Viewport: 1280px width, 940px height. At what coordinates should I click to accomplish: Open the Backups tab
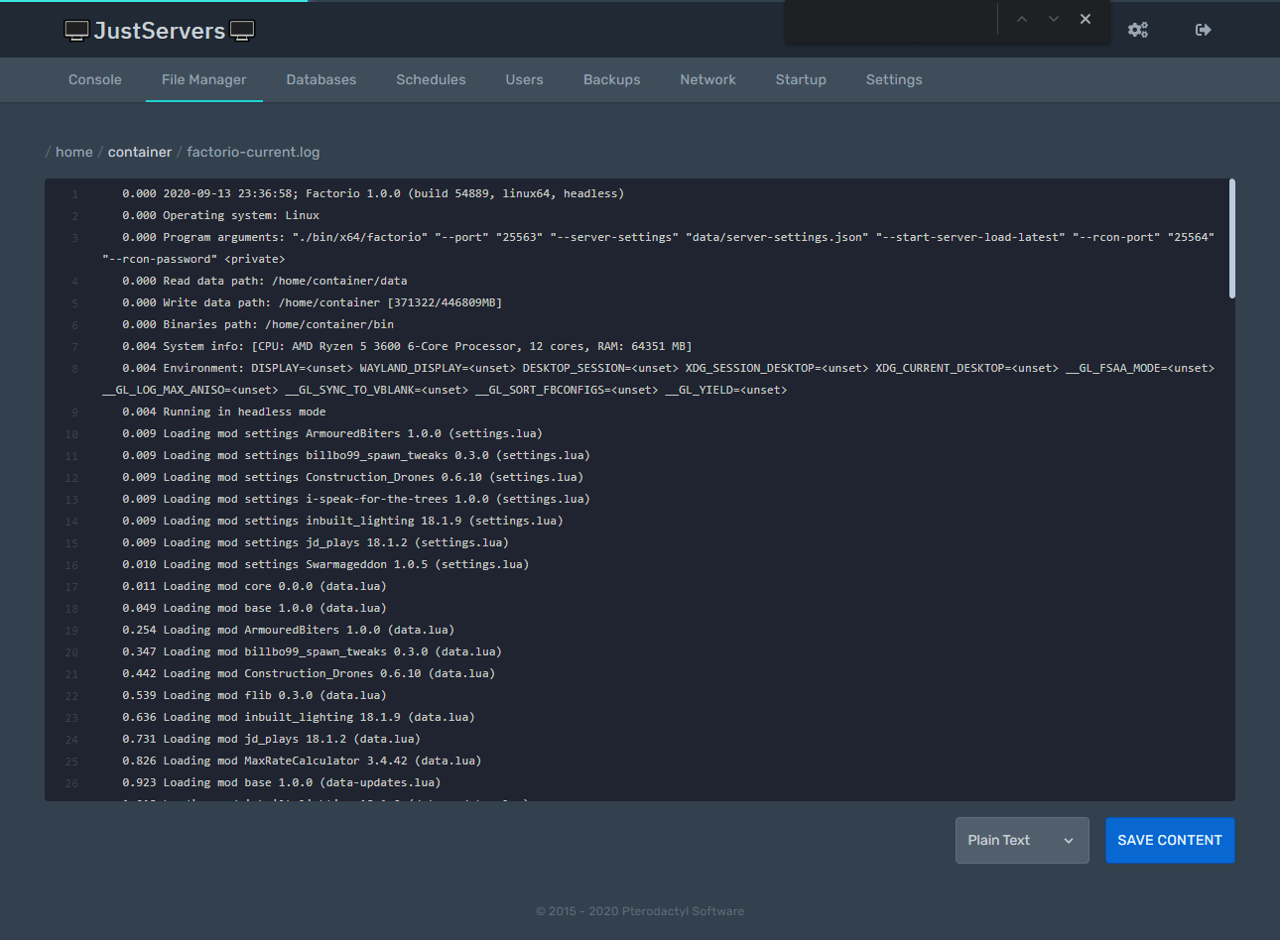click(612, 79)
